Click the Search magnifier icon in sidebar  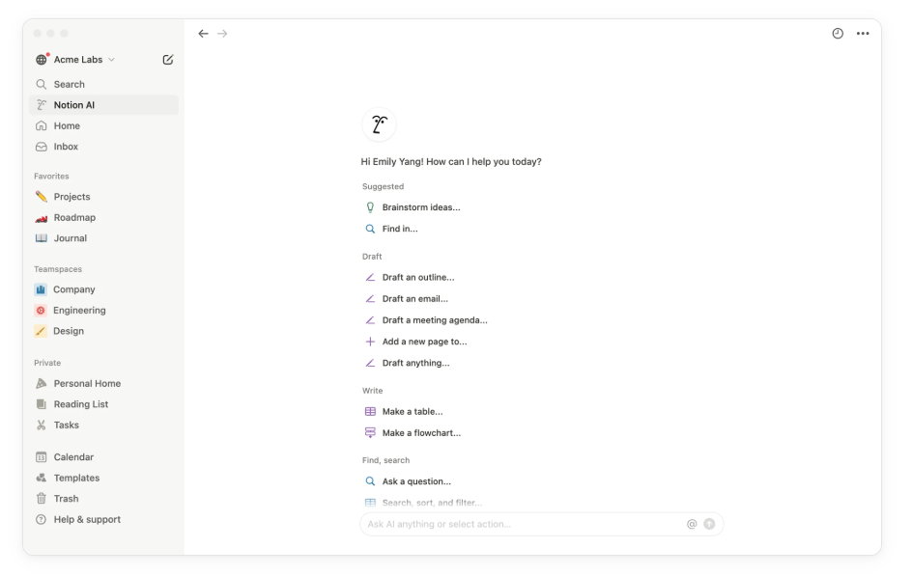click(x=42, y=85)
